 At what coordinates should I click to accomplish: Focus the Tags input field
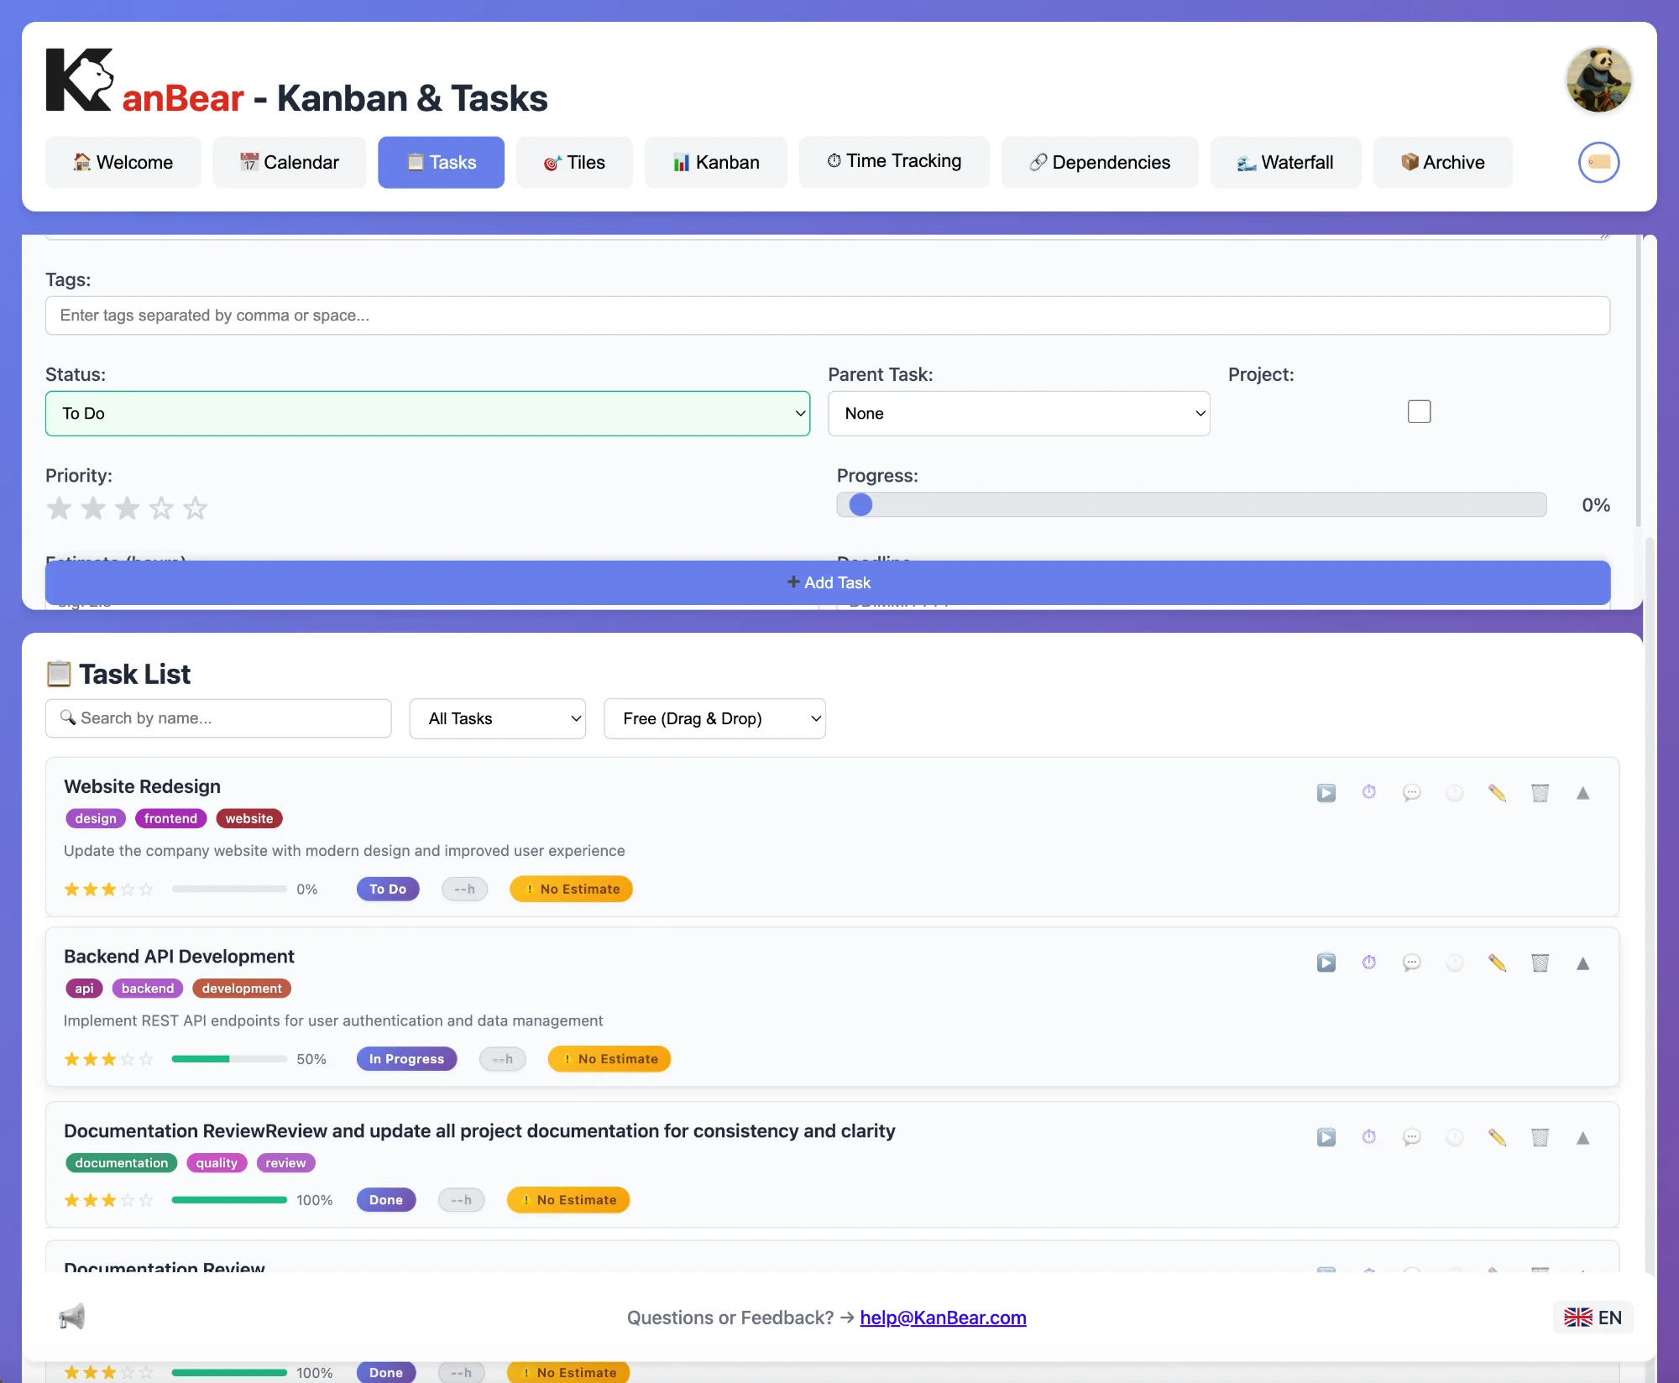[828, 316]
